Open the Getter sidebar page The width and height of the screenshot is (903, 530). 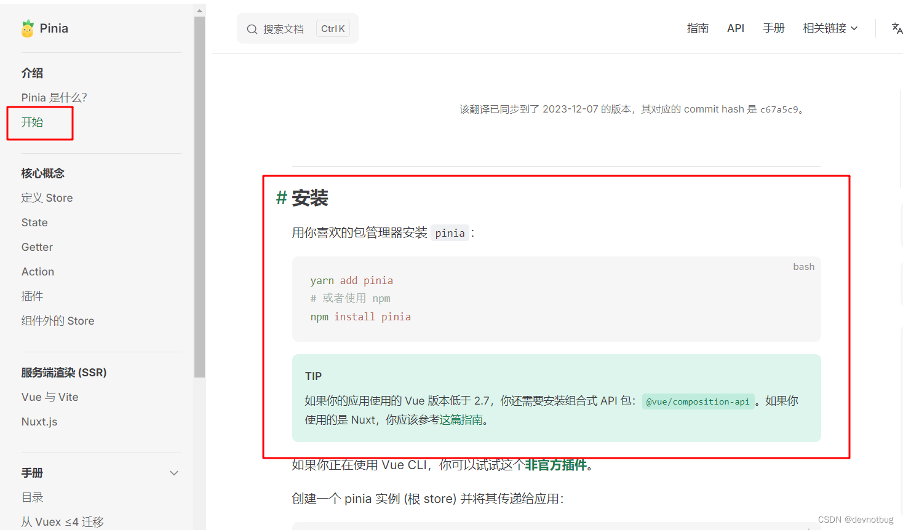pyautogui.click(x=37, y=247)
